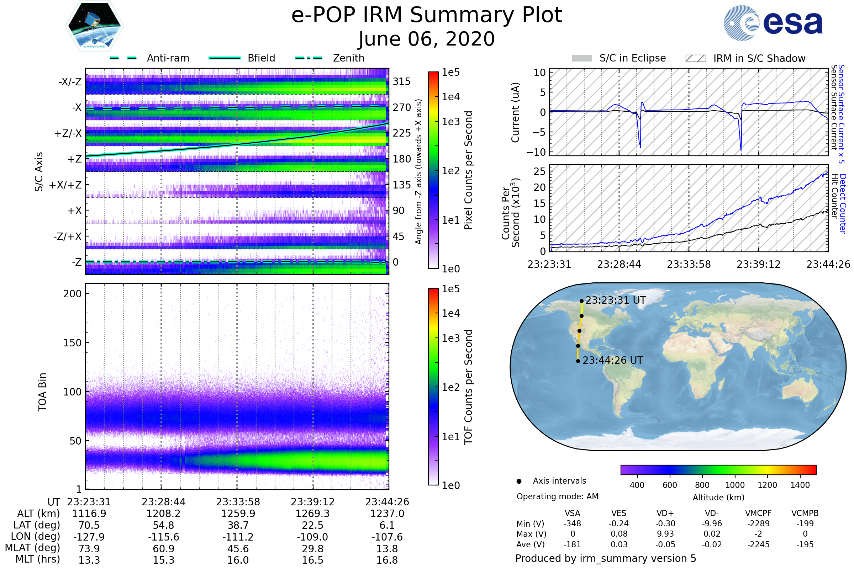Click the Pixel Counts per Second colorbar

point(433,170)
